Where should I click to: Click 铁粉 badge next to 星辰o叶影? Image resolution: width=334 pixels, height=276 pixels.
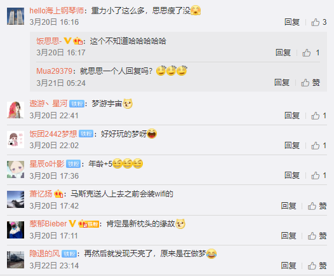(73, 164)
